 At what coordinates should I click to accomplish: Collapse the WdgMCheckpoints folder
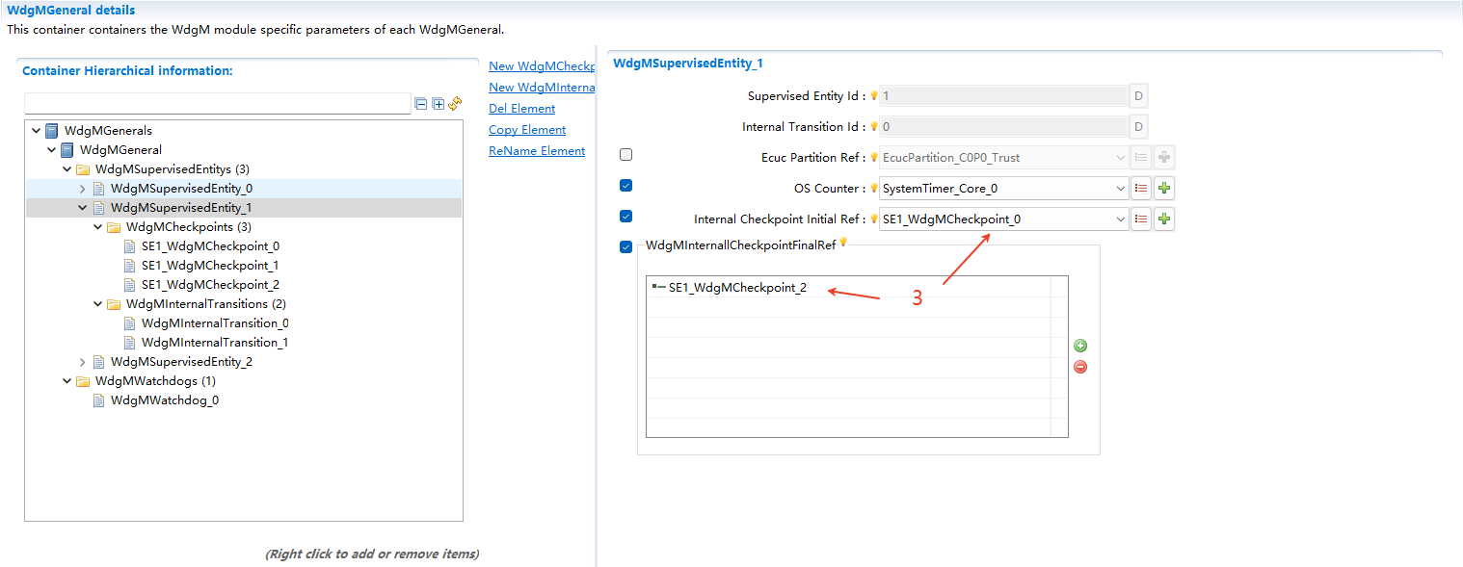pos(98,227)
